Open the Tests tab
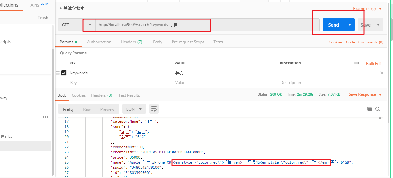 (218, 42)
